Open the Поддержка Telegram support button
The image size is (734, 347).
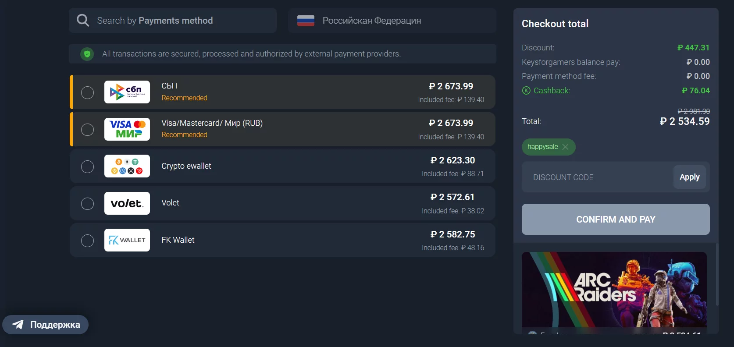[46, 325]
